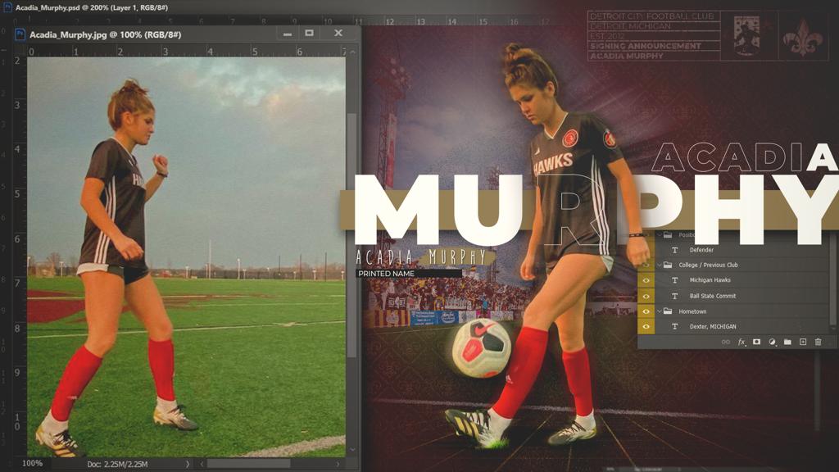Select the Ball State Commit layer name
The height and width of the screenshot is (472, 839).
pos(712,296)
